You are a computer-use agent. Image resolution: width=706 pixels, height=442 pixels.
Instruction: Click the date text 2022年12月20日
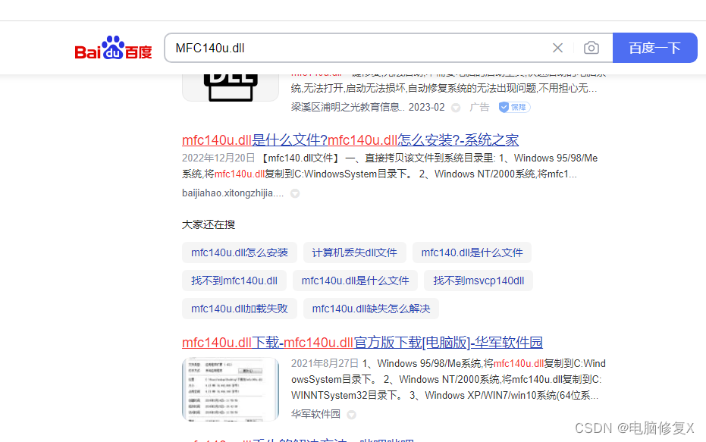(218, 158)
